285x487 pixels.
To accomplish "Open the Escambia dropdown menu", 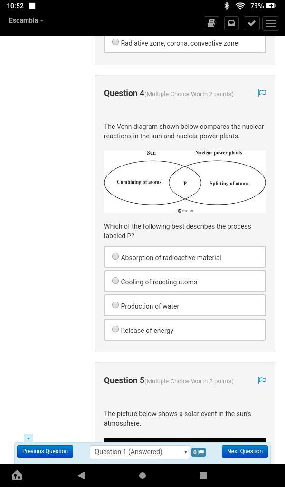I will point(26,20).
